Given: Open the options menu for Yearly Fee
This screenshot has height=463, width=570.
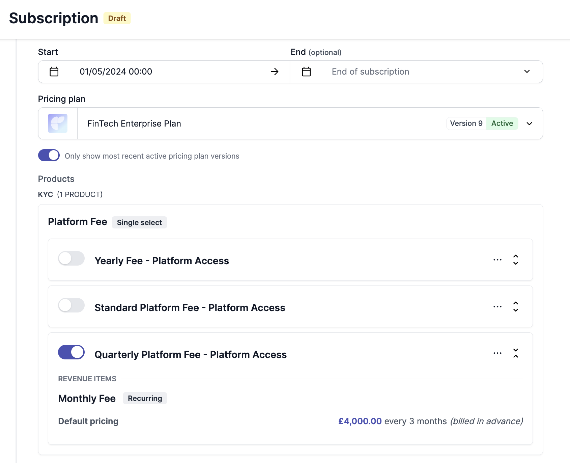Looking at the screenshot, I should (497, 260).
